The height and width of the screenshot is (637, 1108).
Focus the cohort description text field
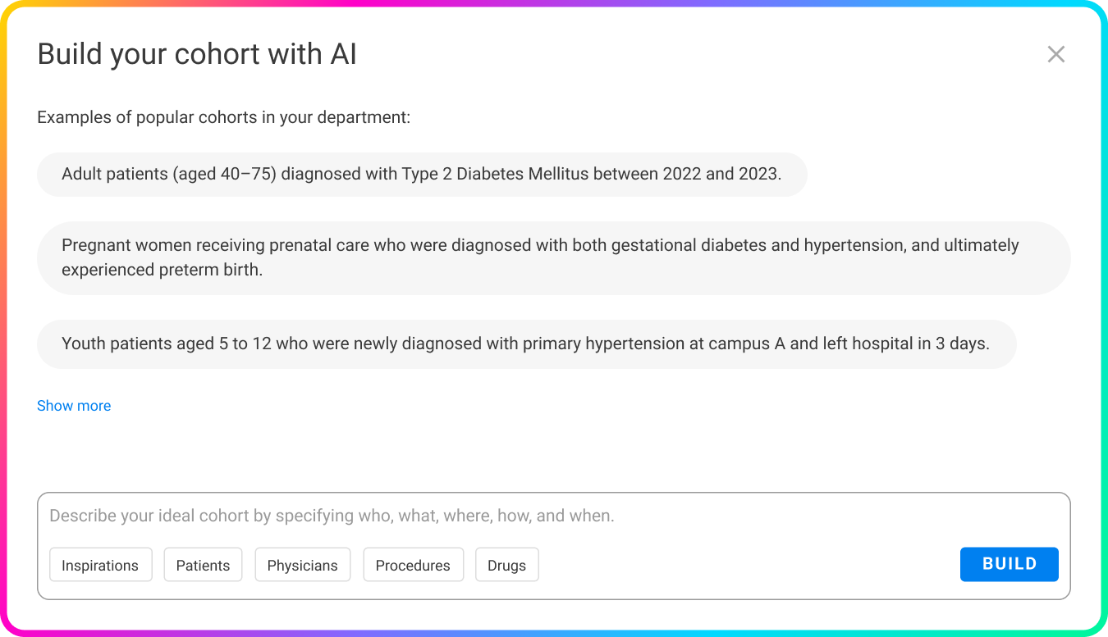pos(553,516)
